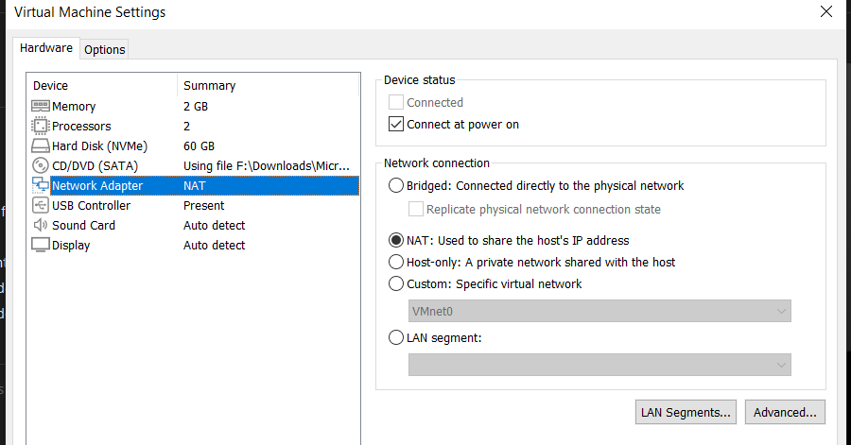Select the Custom virtual network option
This screenshot has height=445, width=851.
pyautogui.click(x=397, y=283)
